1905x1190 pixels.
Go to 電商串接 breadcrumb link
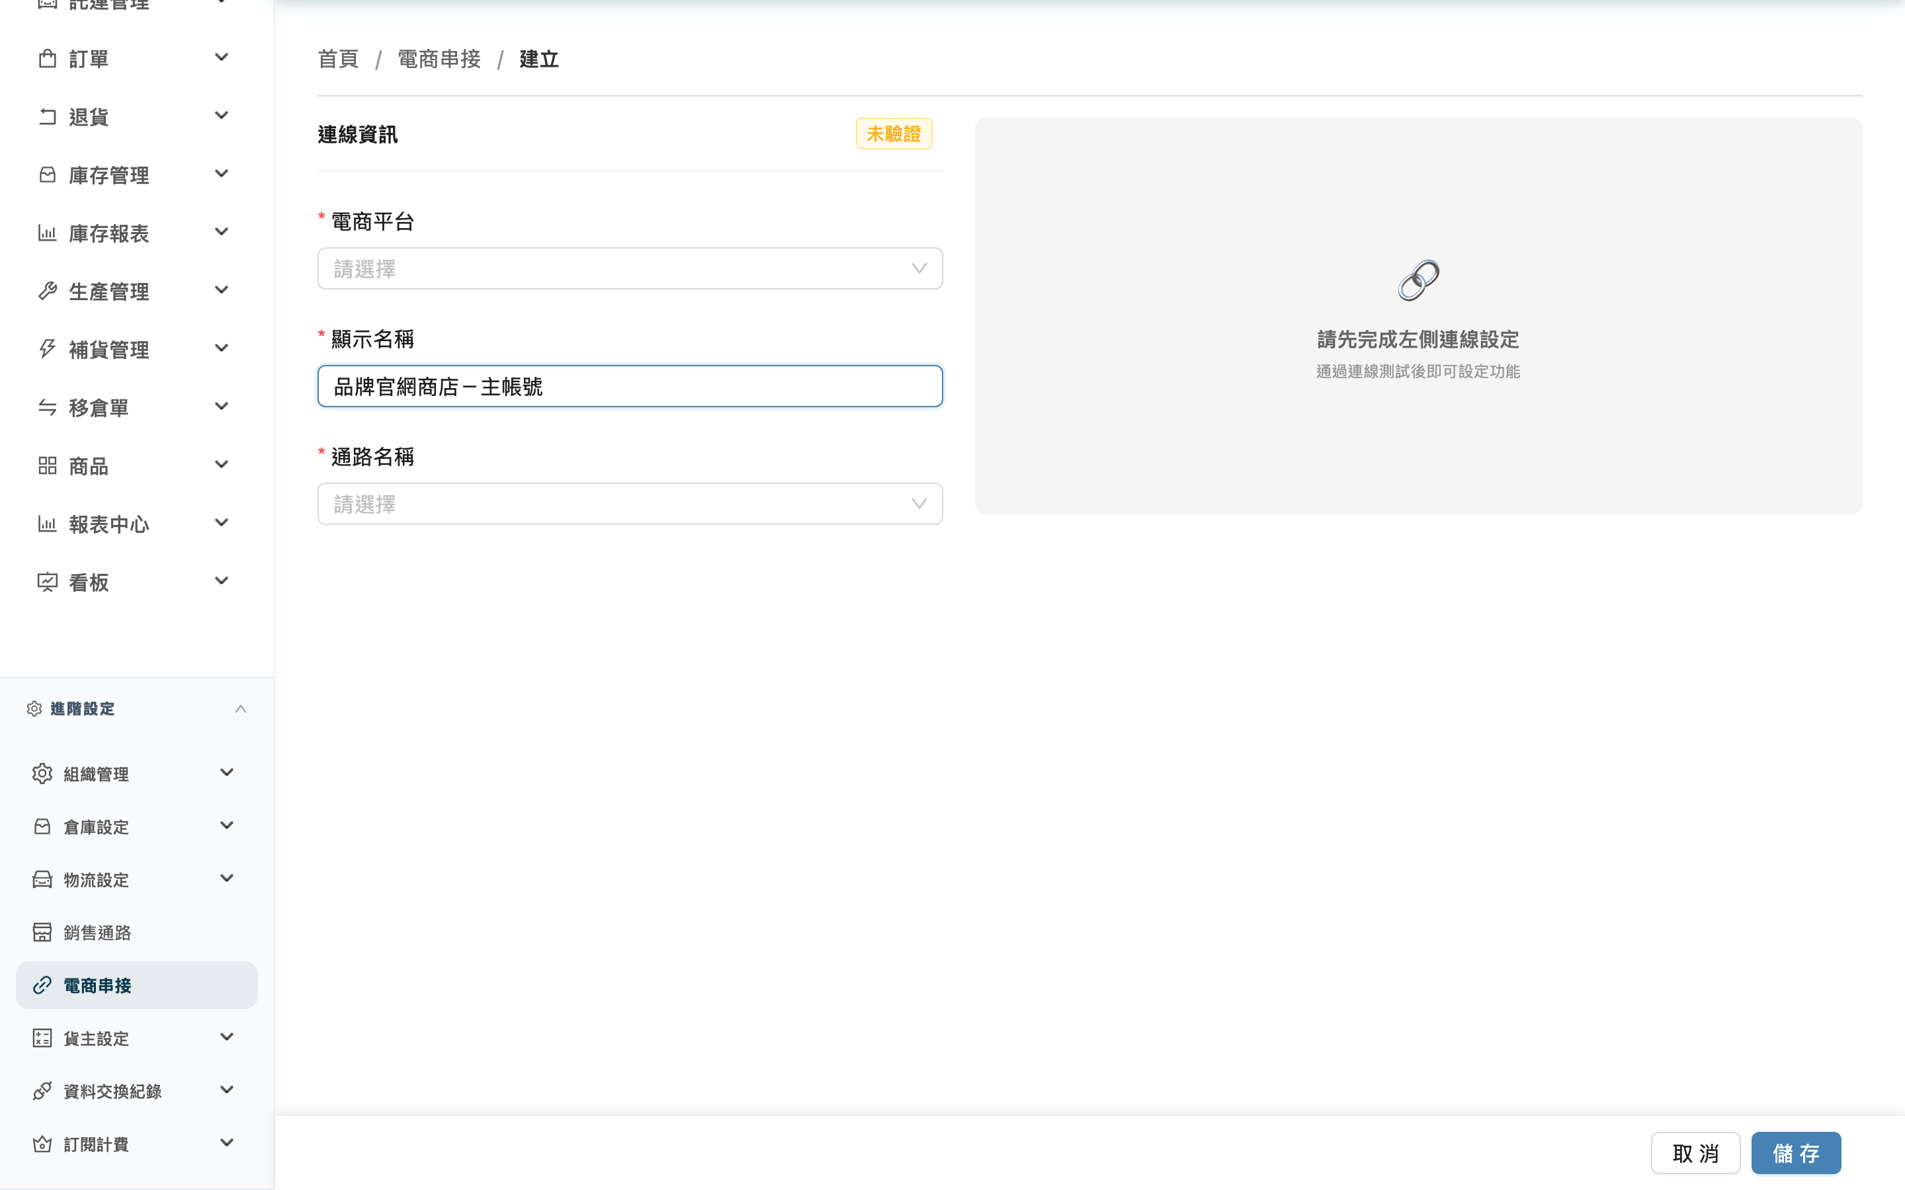click(x=439, y=59)
